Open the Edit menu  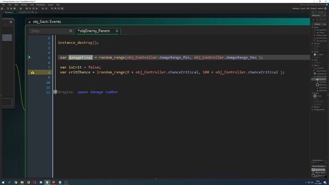point(10,5)
